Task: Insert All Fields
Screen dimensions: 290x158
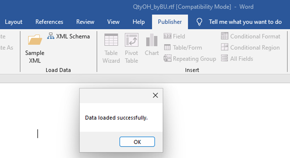Action: 237,59
